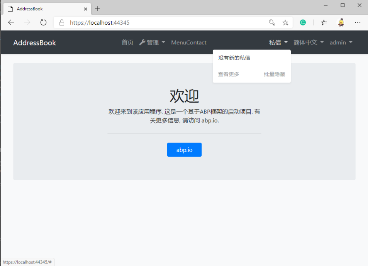This screenshot has height=267, width=368.
Task: Reload the page with refresh icon
Action: pyautogui.click(x=43, y=22)
